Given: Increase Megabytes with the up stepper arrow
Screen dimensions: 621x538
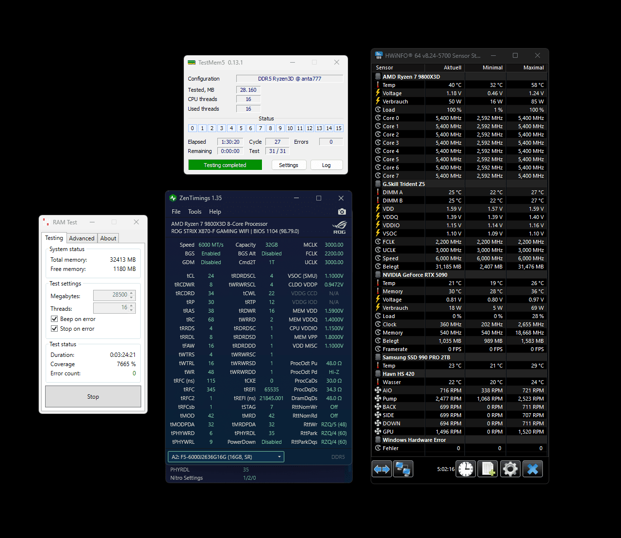Looking at the screenshot, I should pyautogui.click(x=131, y=293).
